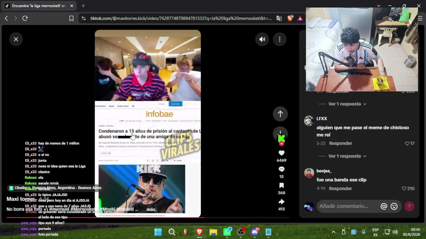Screen dimensions: 426x239
Task: Open Windows taskbar search
Action: (172, 232)
